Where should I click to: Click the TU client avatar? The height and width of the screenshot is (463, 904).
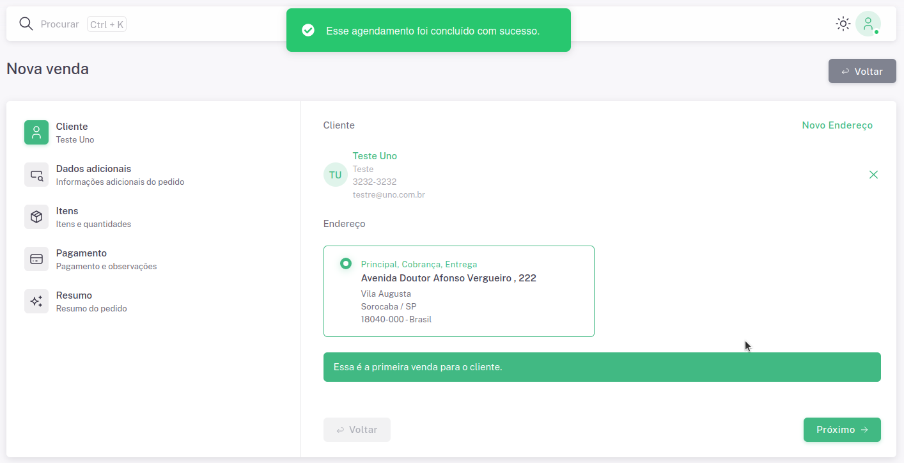(335, 175)
